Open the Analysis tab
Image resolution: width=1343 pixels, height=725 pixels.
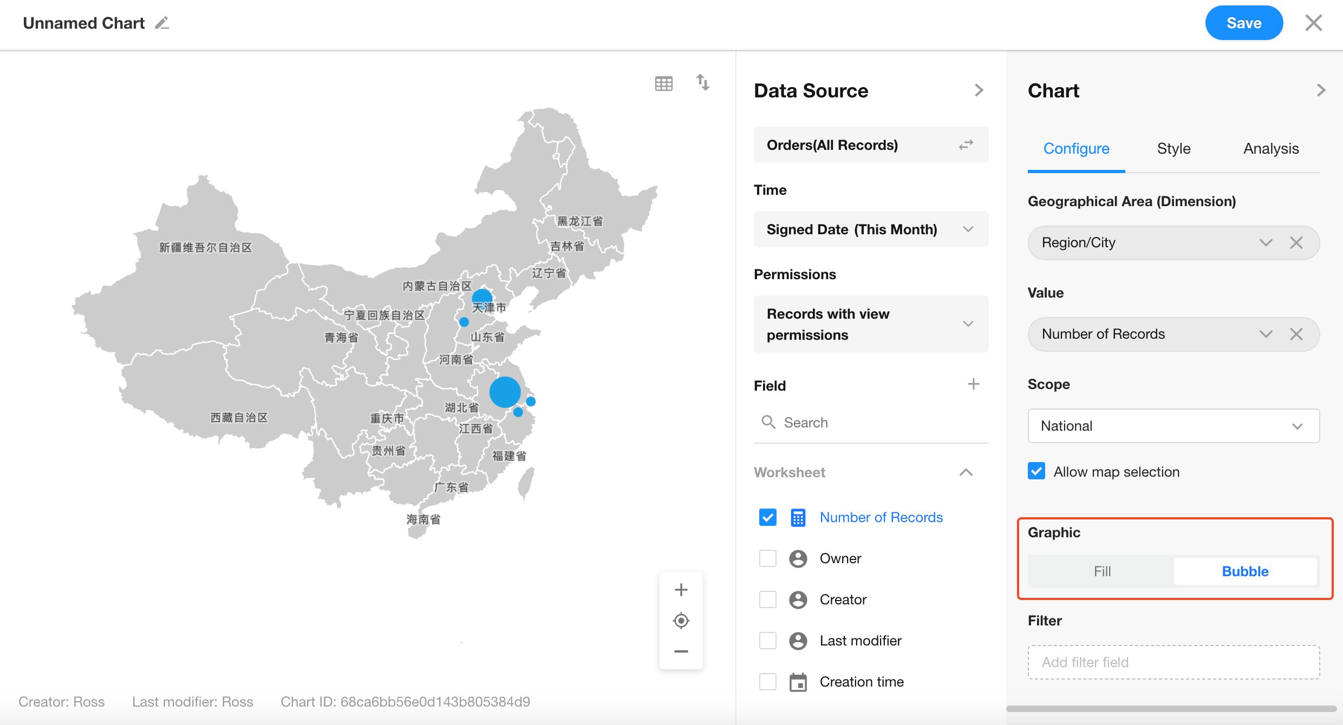(x=1271, y=148)
